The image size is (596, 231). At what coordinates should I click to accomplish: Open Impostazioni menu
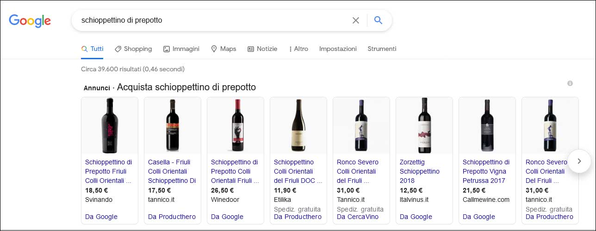click(x=338, y=49)
